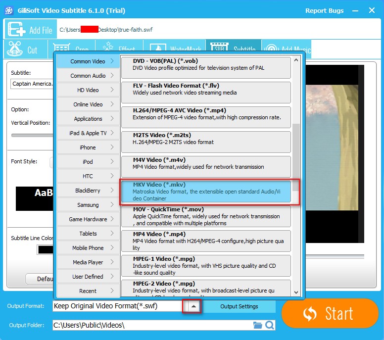Click the AaB font preview box

click(x=35, y=198)
